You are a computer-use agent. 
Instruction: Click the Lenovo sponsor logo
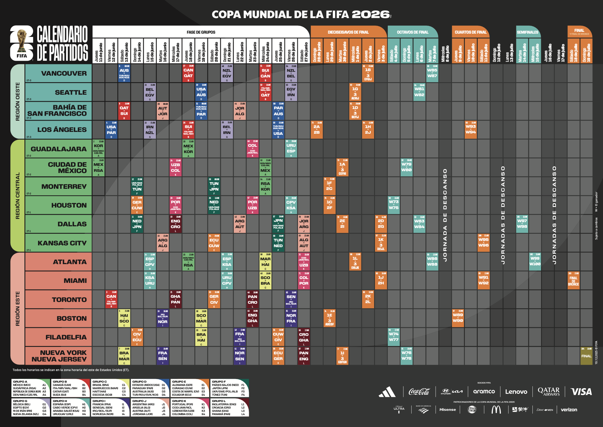[x=516, y=392]
